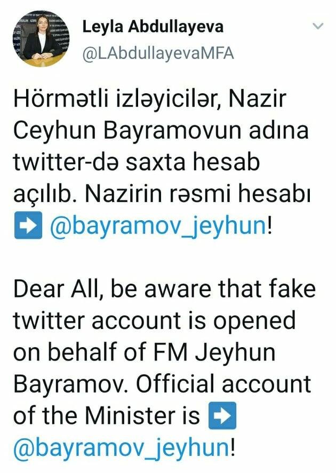Click the arrow emoji after 'Minister is'
Image resolution: width=336 pixels, height=473 pixels.
(222, 415)
